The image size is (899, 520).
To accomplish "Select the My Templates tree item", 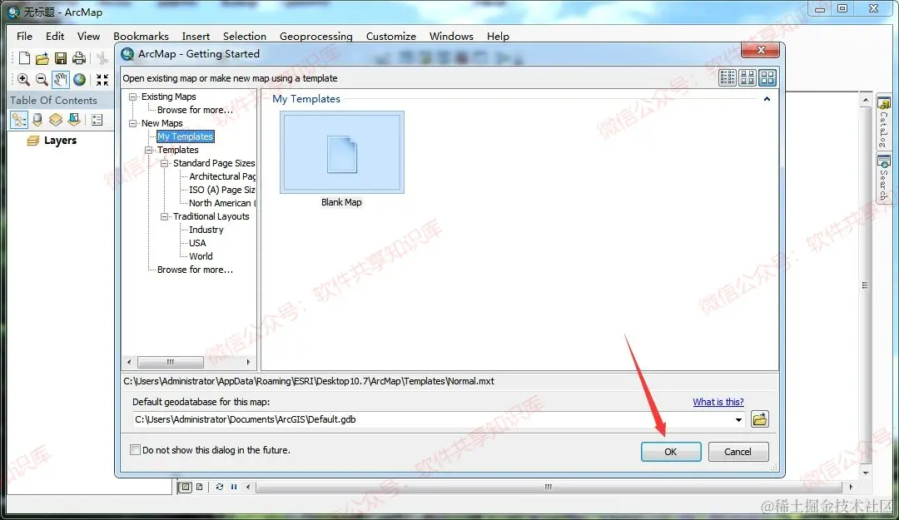I will 185,136.
